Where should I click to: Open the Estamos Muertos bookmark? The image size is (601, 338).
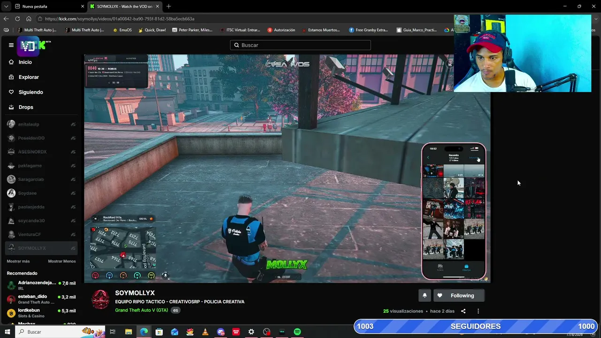pos(321,30)
